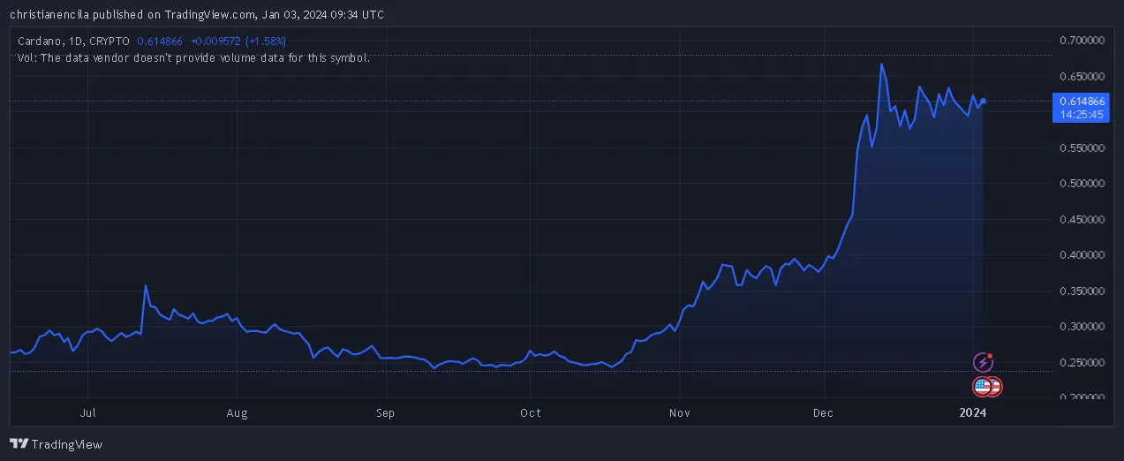
Task: Click the last price dot on the line
Action: [984, 101]
